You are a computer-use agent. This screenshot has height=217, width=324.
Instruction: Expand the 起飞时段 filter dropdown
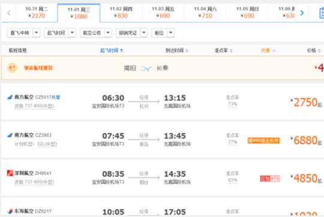coord(60,32)
